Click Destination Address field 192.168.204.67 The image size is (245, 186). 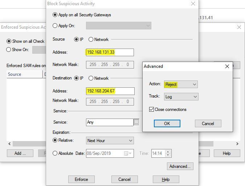click(x=110, y=91)
